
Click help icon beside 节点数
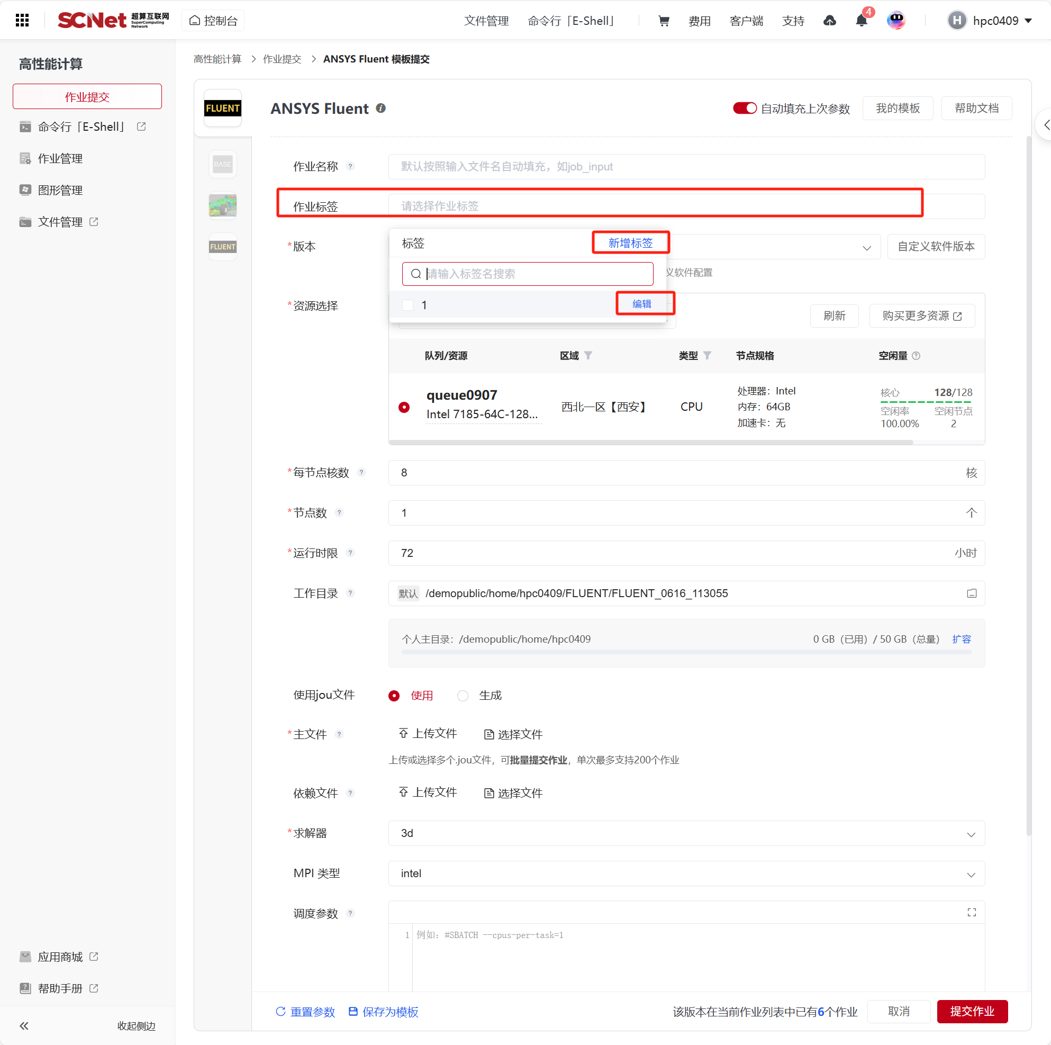coord(339,512)
